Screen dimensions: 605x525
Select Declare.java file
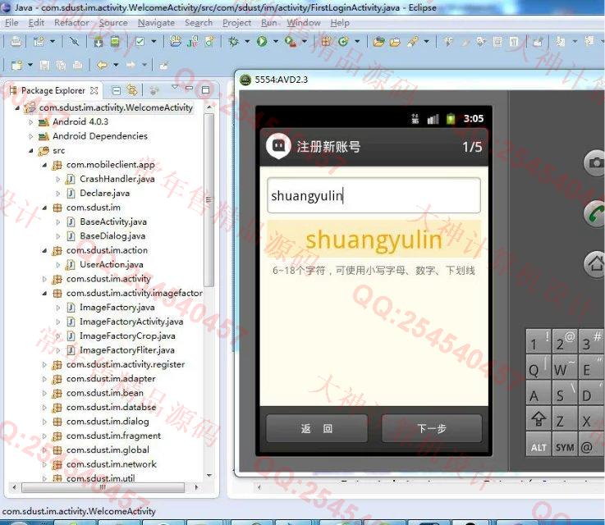point(104,194)
